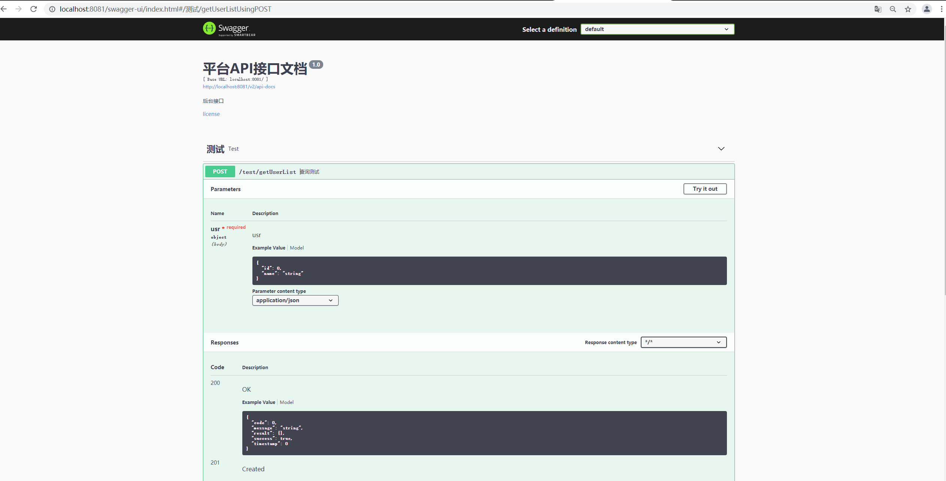
Task: Open Parameter content type application/json dropdown
Action: point(295,300)
